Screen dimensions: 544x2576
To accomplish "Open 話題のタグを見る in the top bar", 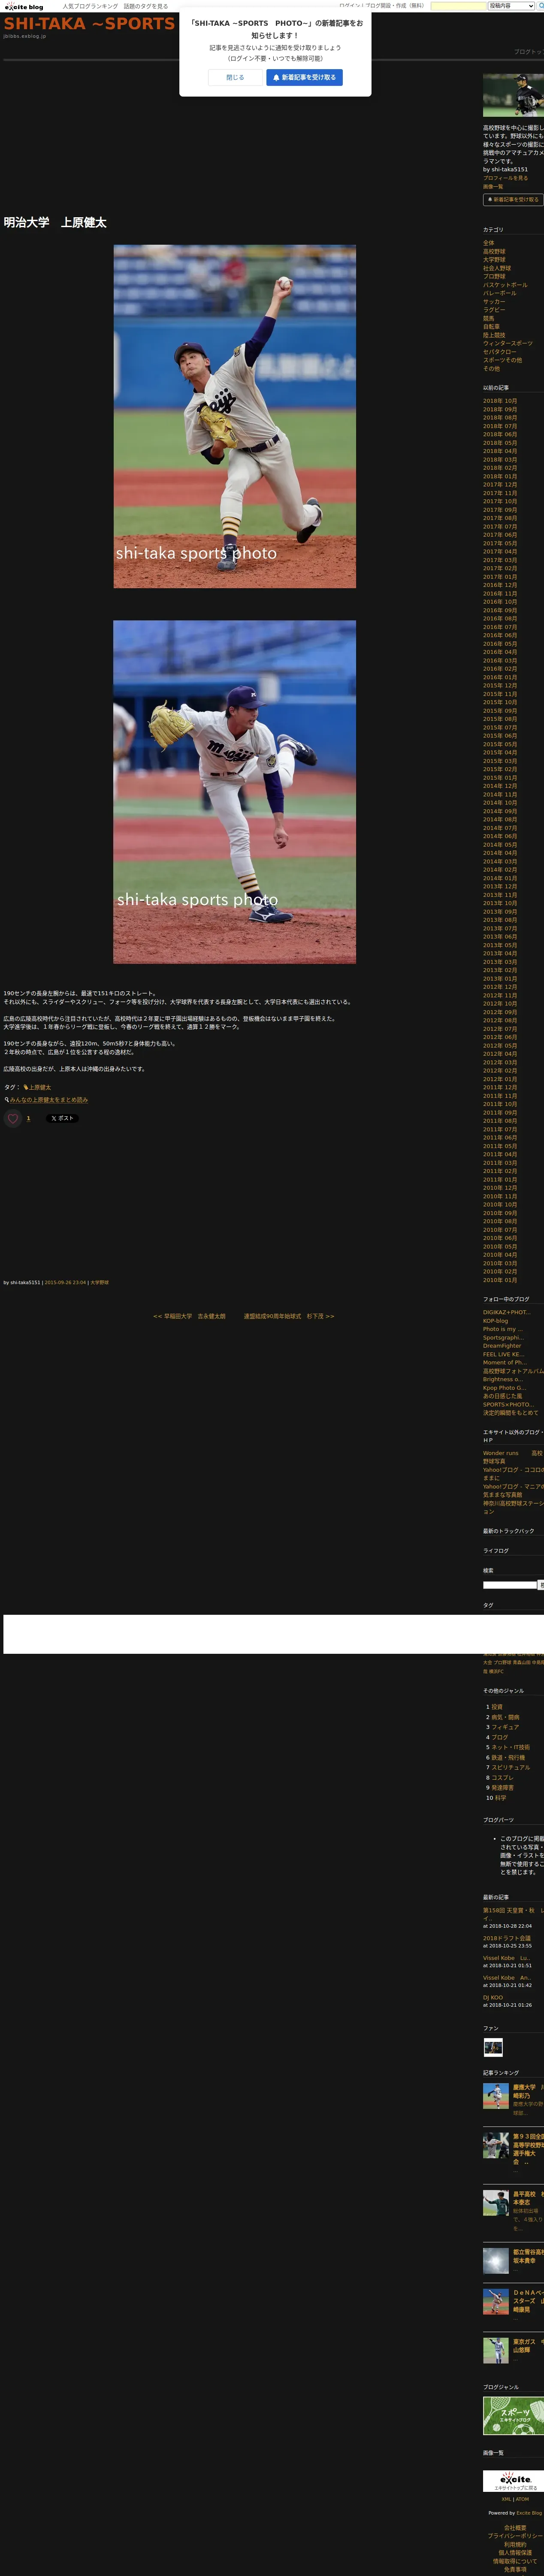I will point(146,6).
